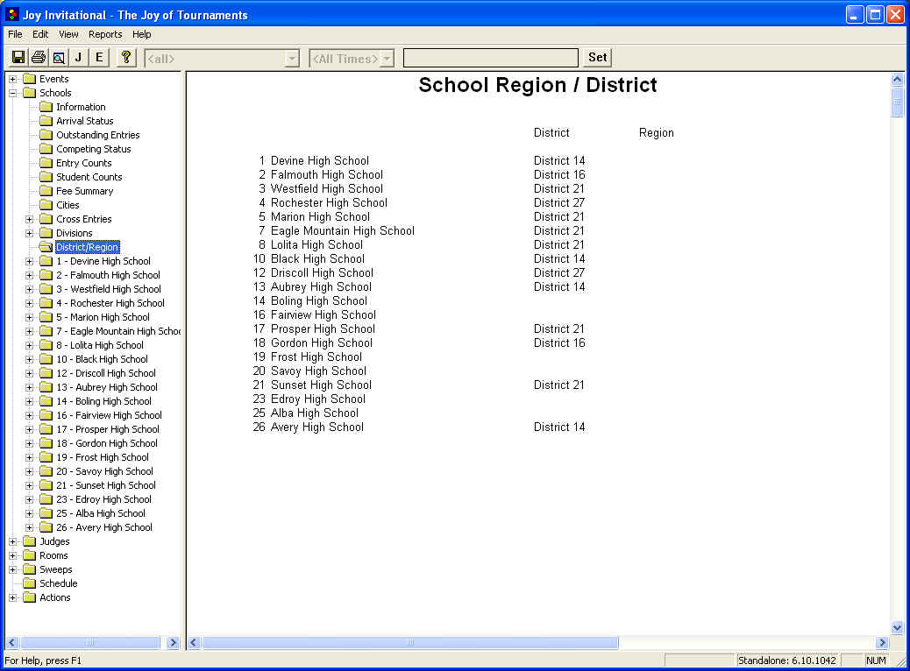Screen dimensions: 910x671
Task: Click the toolbar text input field
Action: [x=490, y=58]
